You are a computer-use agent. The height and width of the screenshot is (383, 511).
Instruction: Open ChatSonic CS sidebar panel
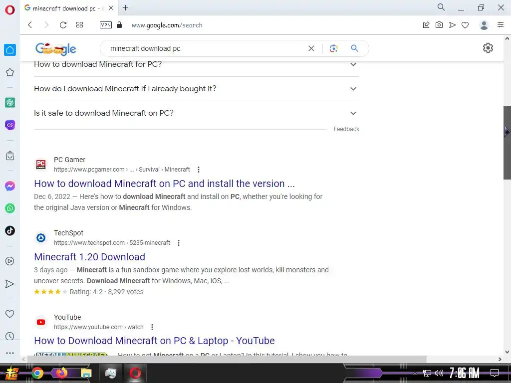[10, 125]
